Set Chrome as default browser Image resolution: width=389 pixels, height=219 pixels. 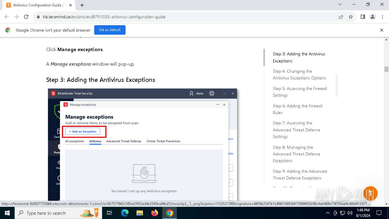click(x=110, y=30)
